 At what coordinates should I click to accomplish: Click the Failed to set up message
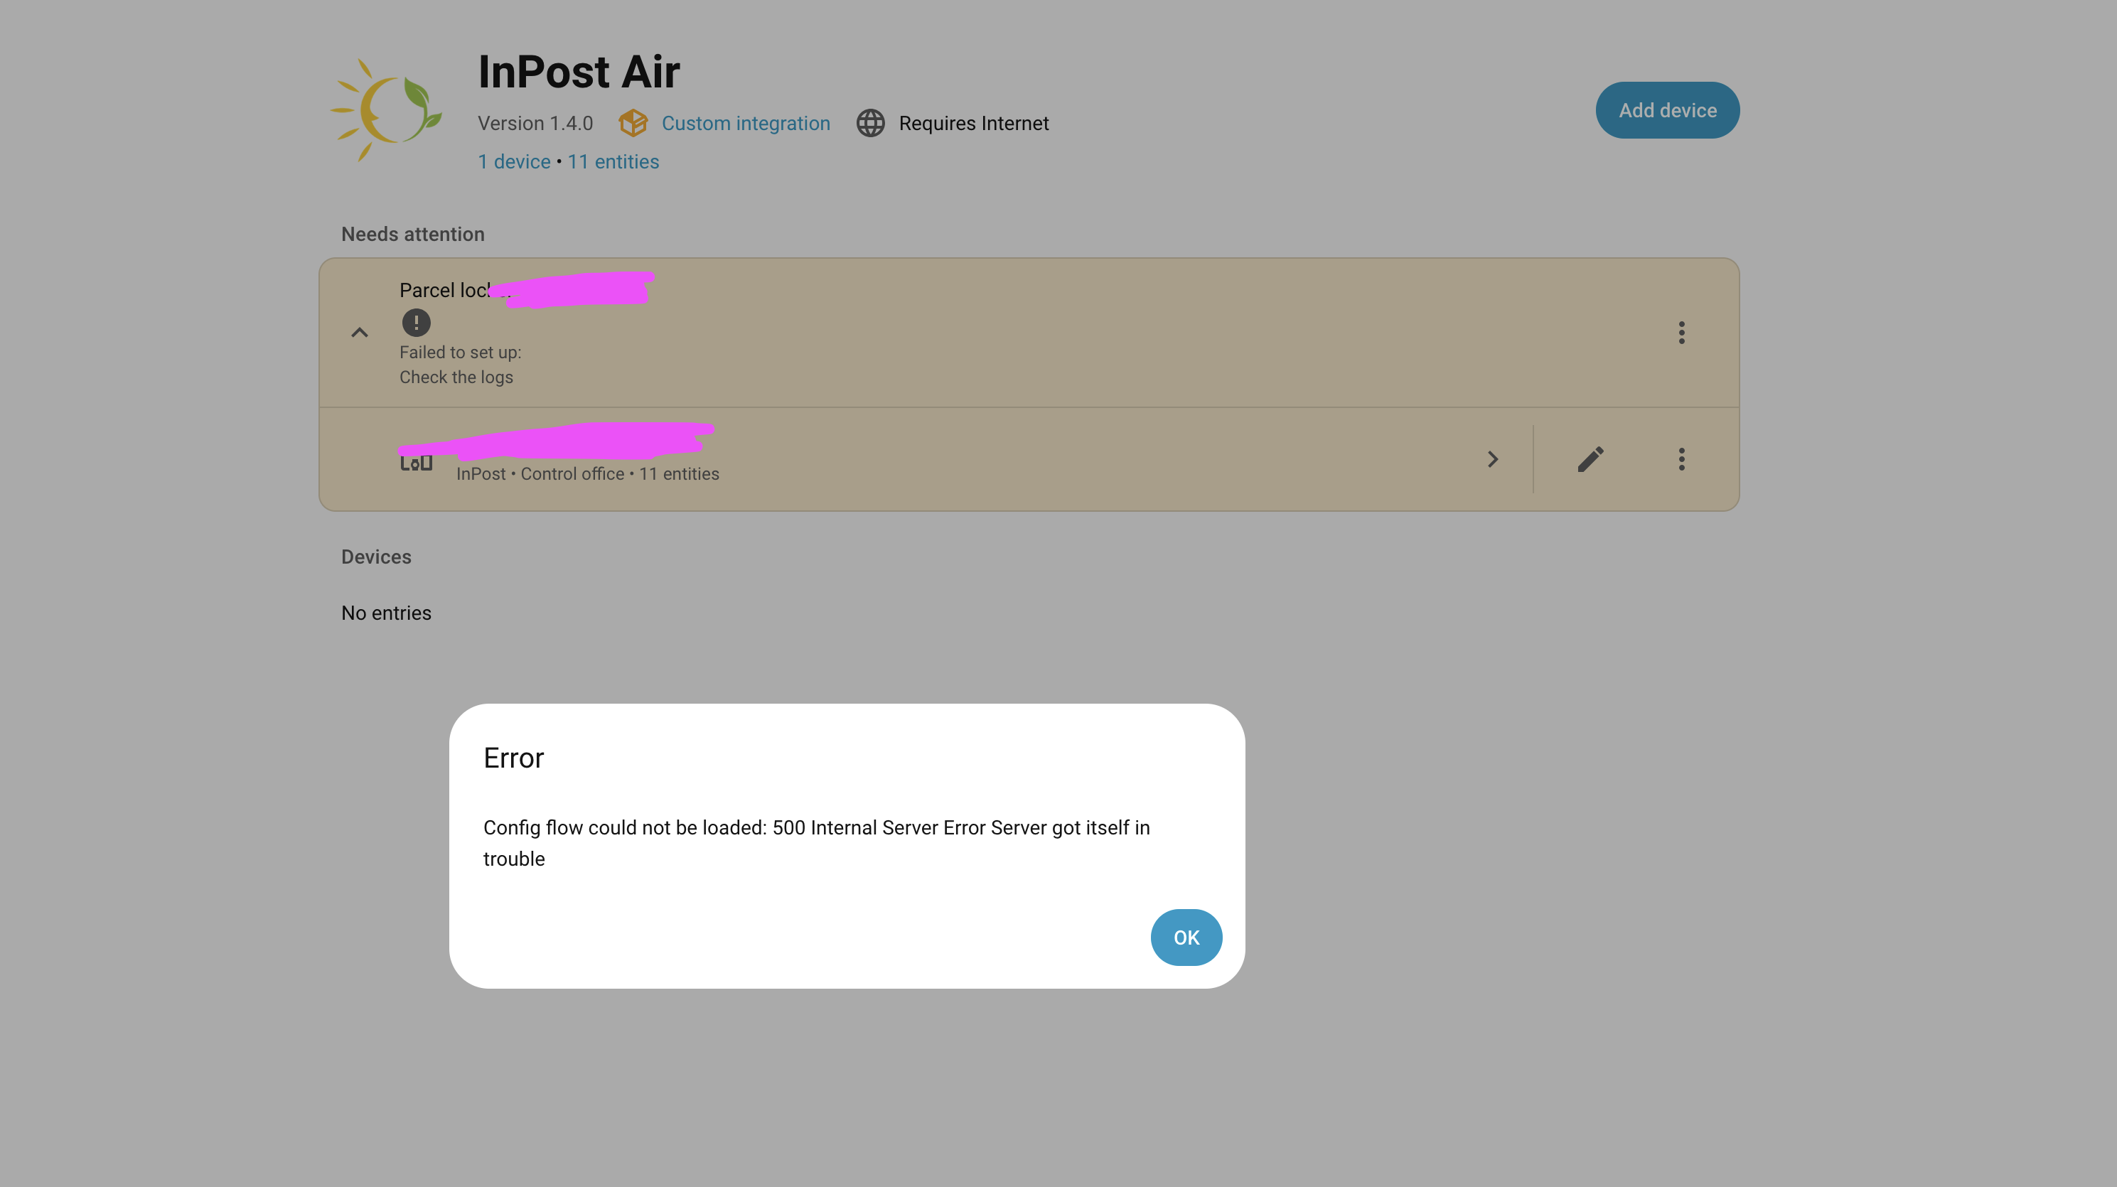tap(460, 353)
